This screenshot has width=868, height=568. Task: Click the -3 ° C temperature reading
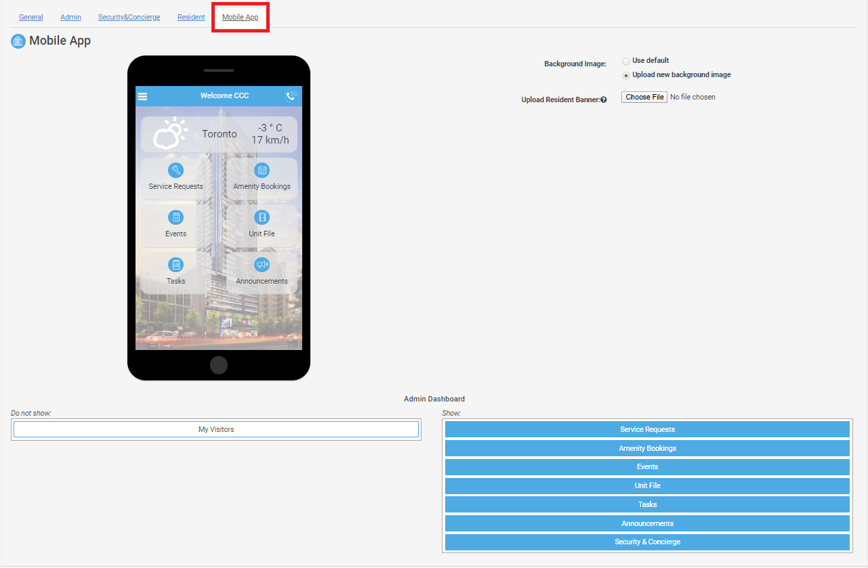pos(270,128)
